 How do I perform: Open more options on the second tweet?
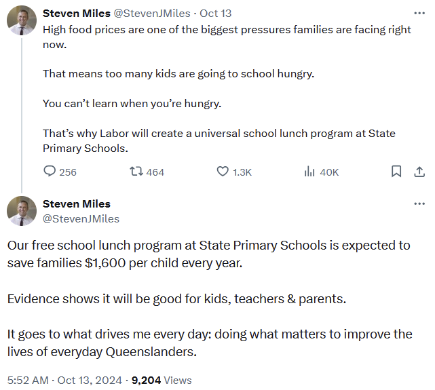pyautogui.click(x=419, y=204)
